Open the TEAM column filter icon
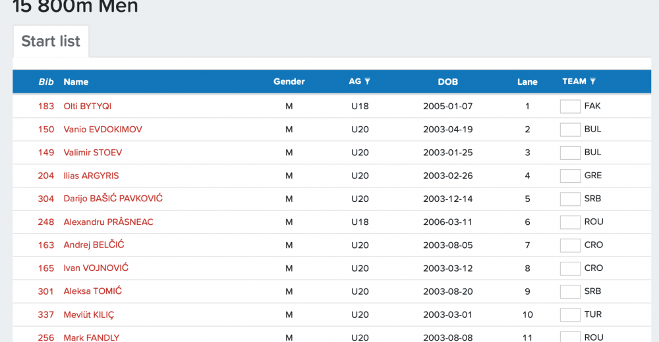The height and width of the screenshot is (342, 659). [592, 82]
